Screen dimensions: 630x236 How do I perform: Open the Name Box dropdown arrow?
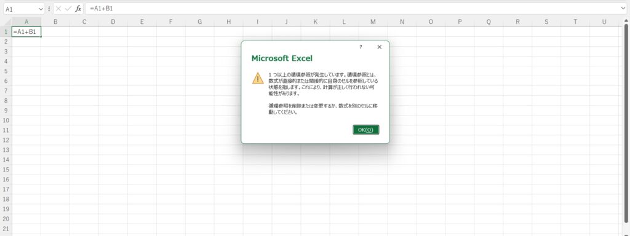(41, 9)
